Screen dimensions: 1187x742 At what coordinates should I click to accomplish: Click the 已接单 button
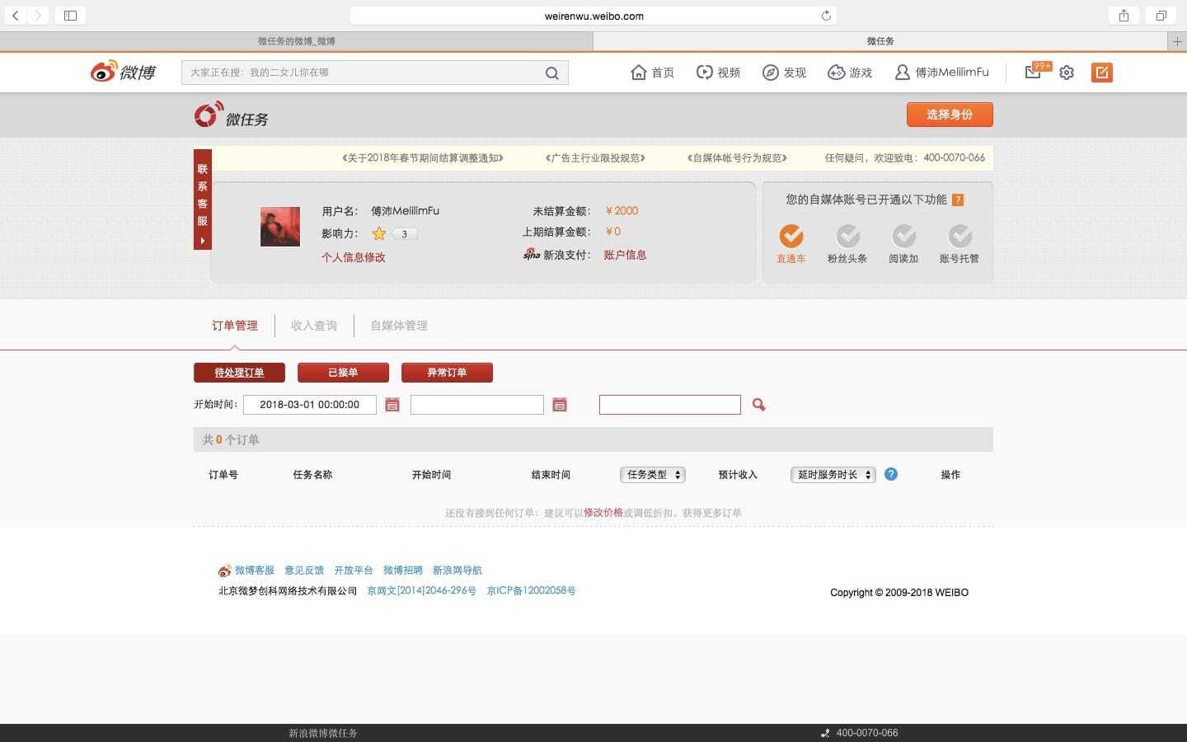tap(343, 373)
